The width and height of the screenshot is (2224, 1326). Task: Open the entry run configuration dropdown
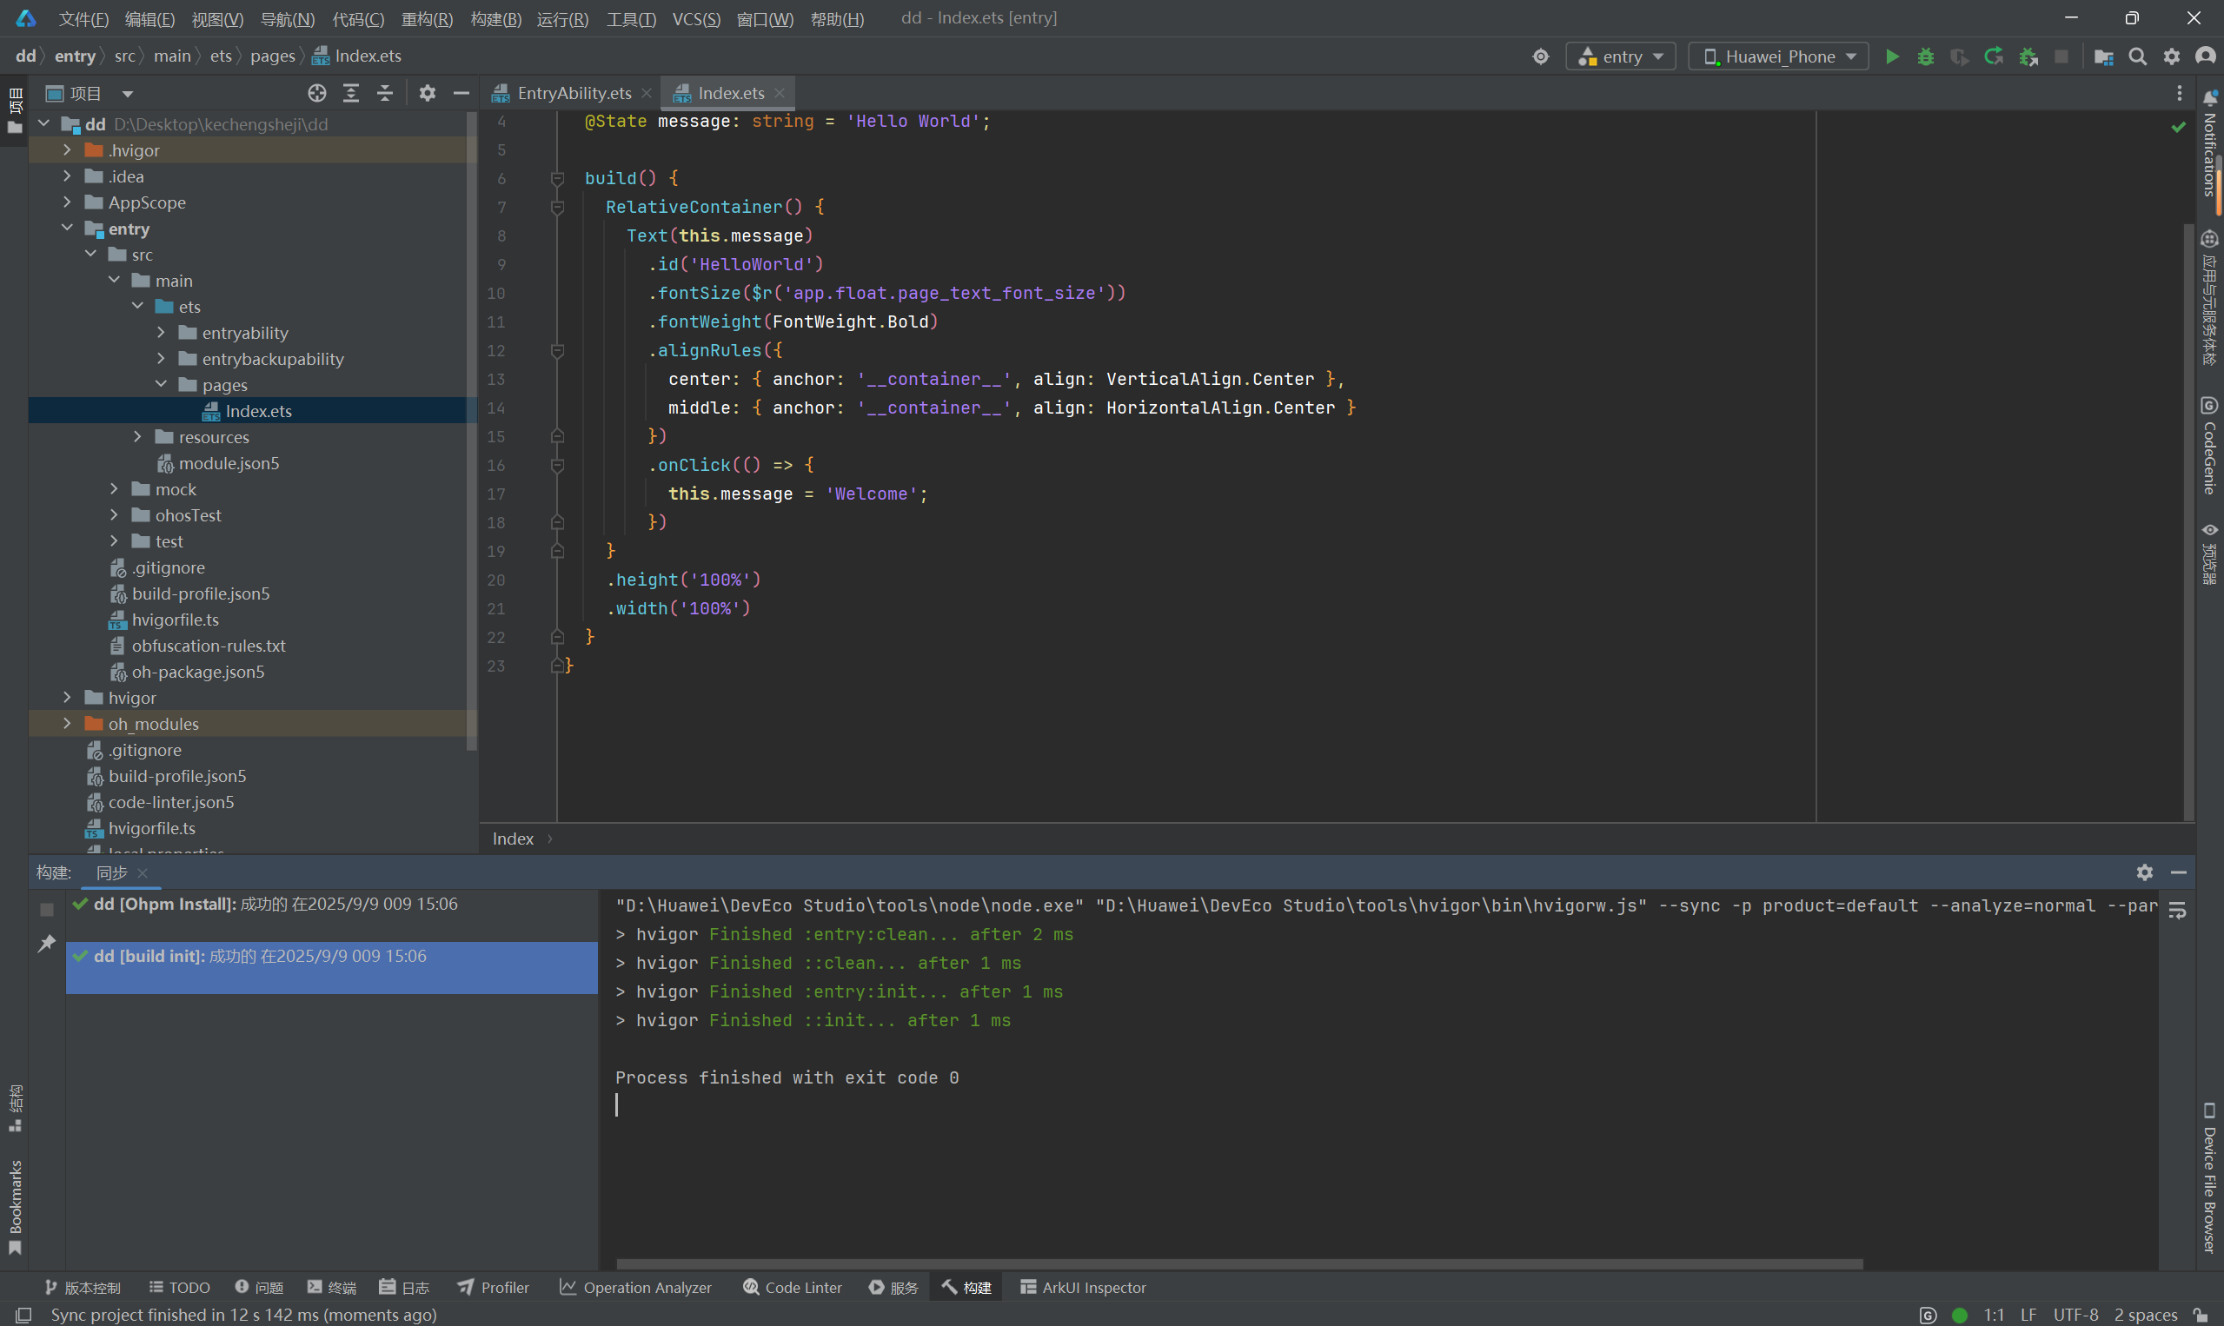1621,56
